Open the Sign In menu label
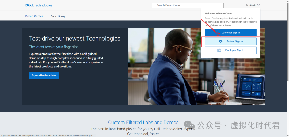 tap(253, 5)
